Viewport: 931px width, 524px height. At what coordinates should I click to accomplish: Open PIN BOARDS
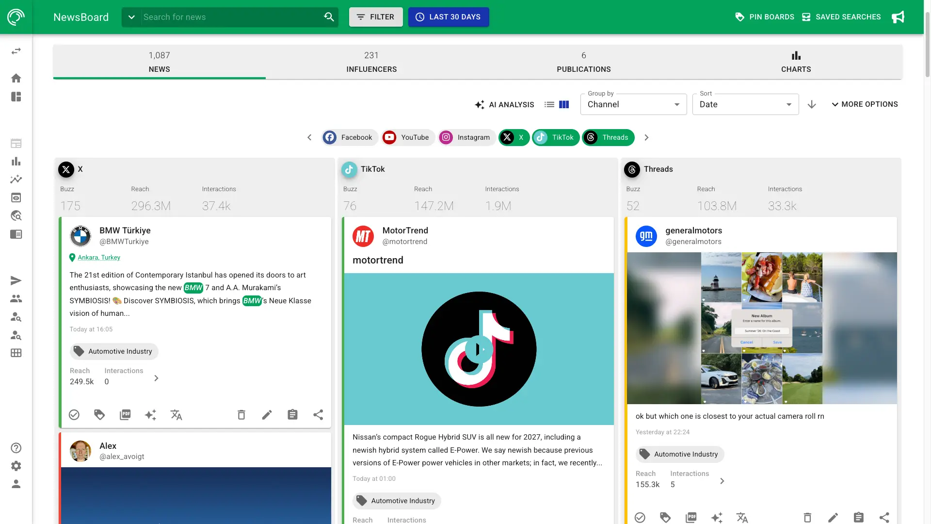click(x=765, y=17)
